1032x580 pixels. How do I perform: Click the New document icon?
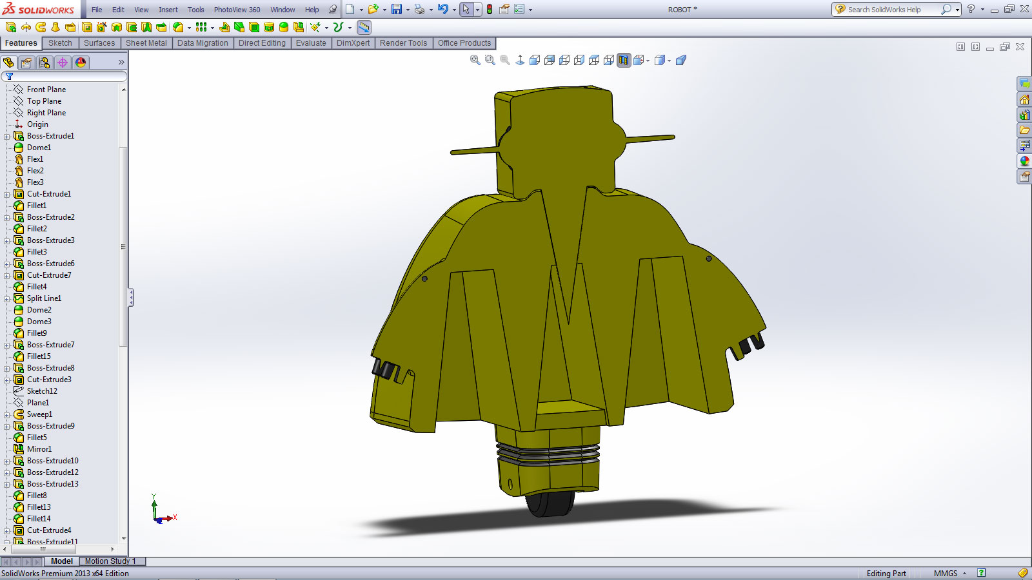coord(350,9)
